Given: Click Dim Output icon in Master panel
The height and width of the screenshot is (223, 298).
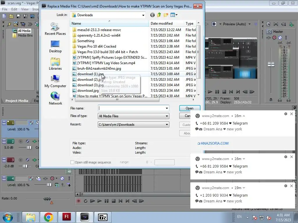Looking at the screenshot, I should pos(283,24).
